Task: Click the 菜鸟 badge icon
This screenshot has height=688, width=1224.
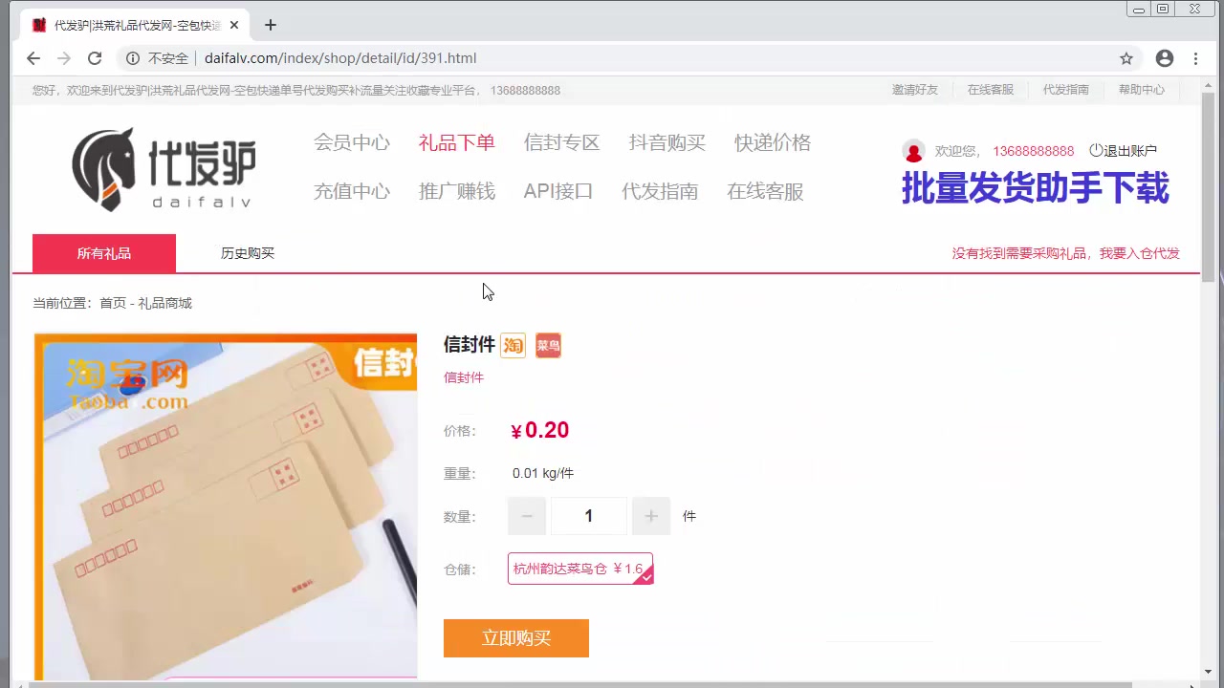Action: pos(548,345)
